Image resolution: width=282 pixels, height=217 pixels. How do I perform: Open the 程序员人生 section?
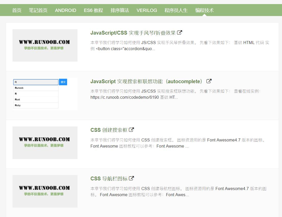176,10
